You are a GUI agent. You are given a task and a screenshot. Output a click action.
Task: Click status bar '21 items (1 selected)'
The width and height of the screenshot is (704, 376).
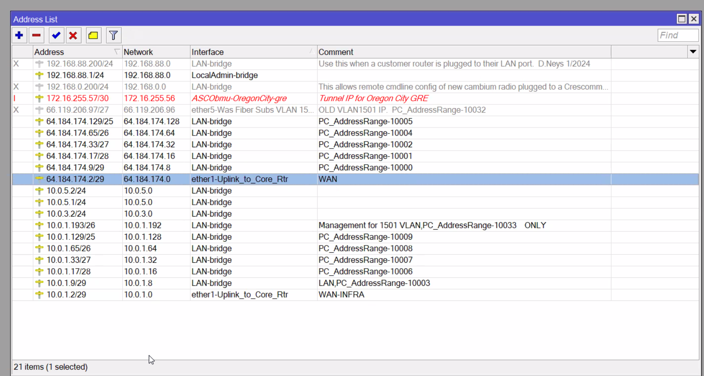pos(51,367)
